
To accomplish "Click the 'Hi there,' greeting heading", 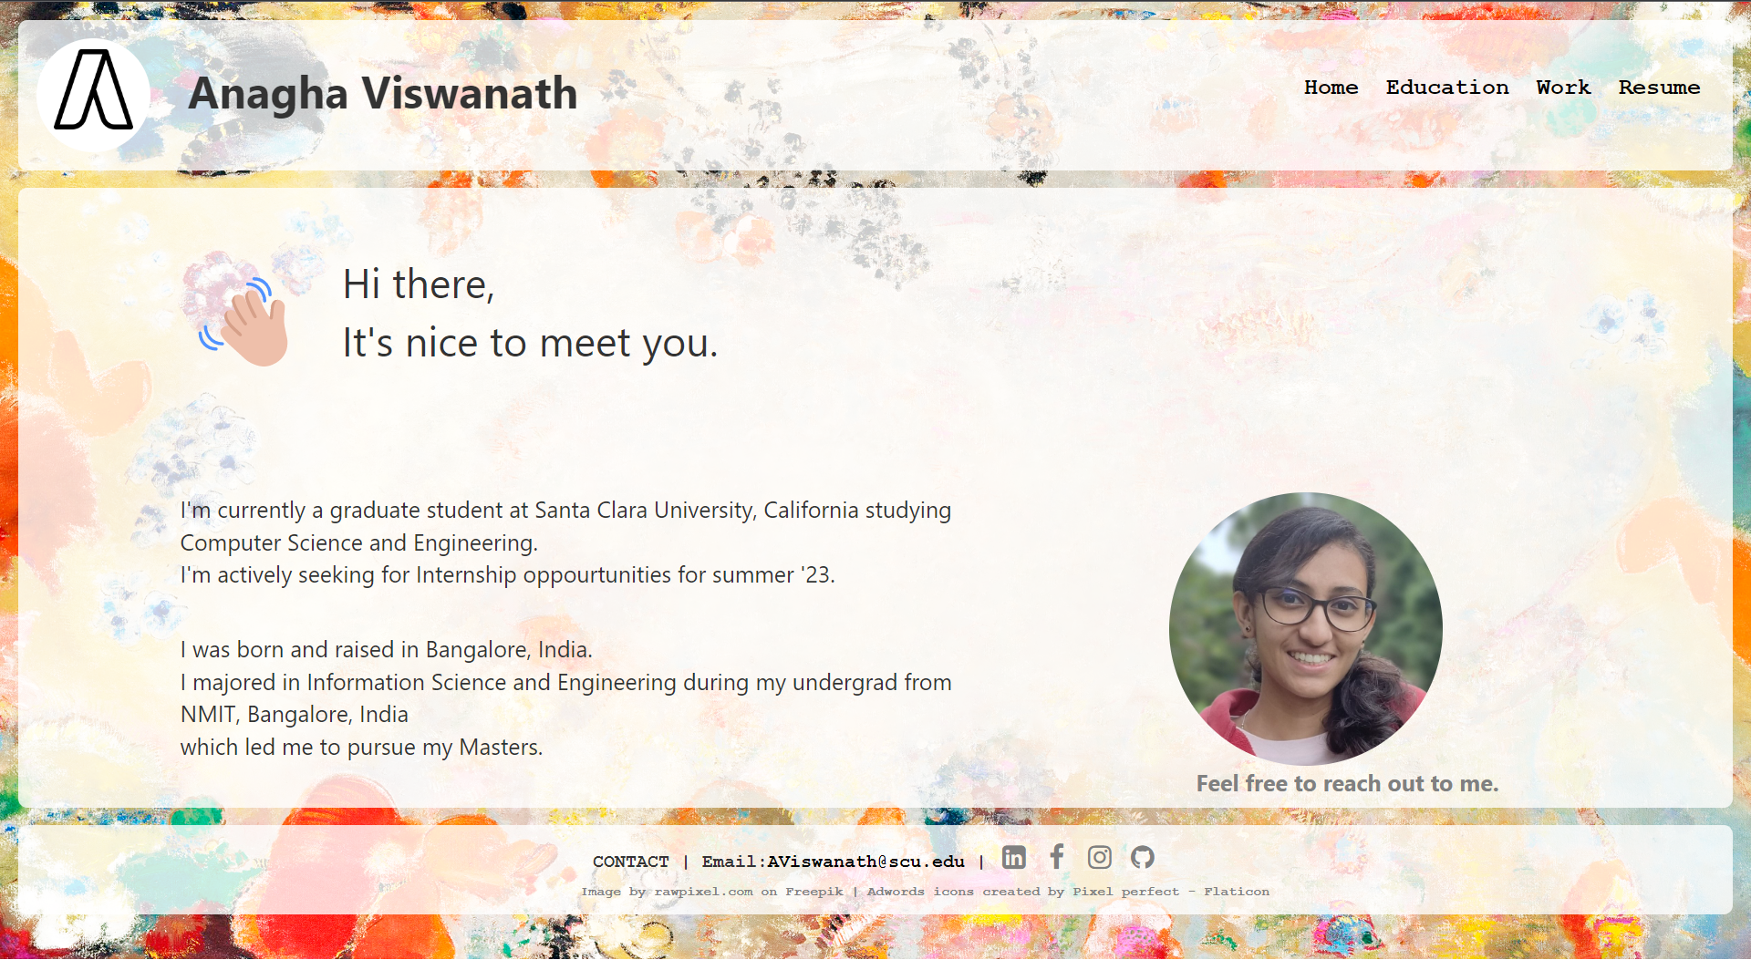I will point(419,284).
